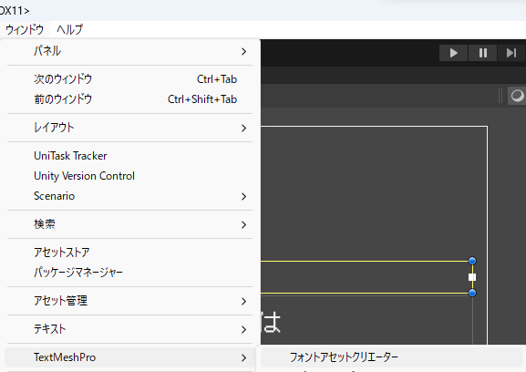Select the bottom-right blue rect handle
The height and width of the screenshot is (372, 526).
coord(472,293)
